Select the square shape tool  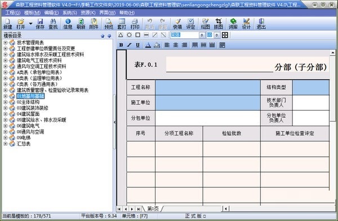pos(138,35)
